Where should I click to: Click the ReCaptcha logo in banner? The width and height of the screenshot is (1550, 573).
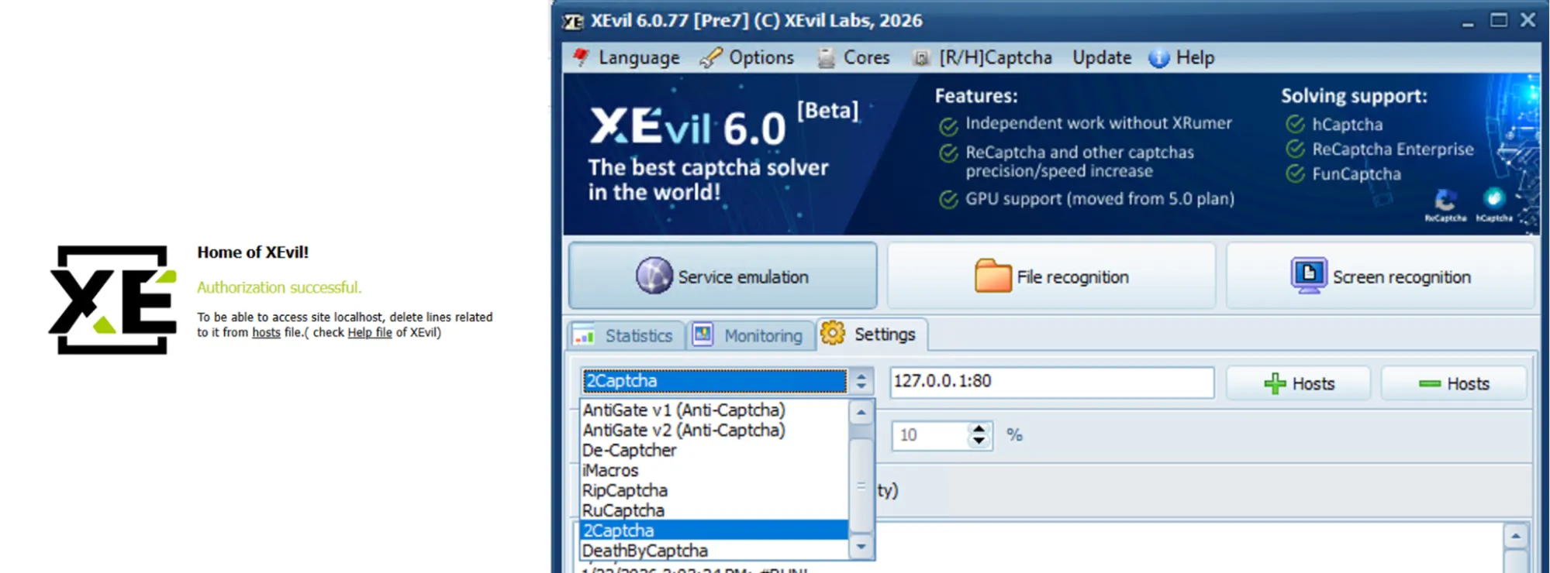(1445, 206)
